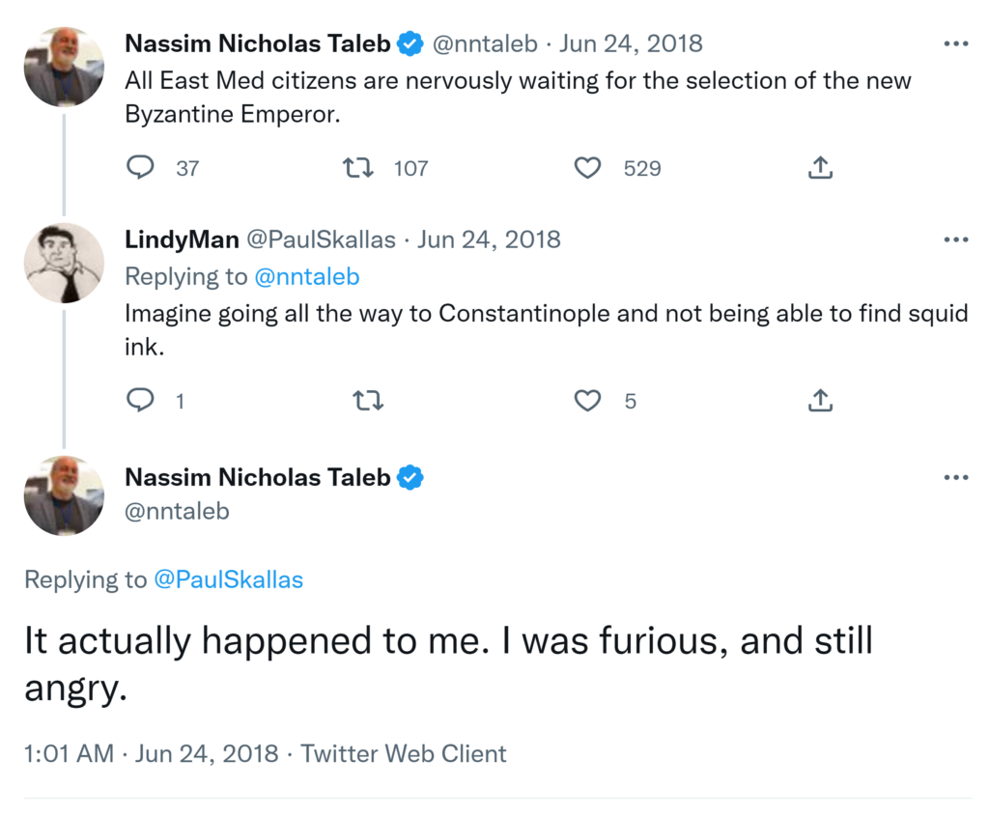989x817 pixels.
Task: Open more options on LindyMan's tweet
Action: point(955,239)
